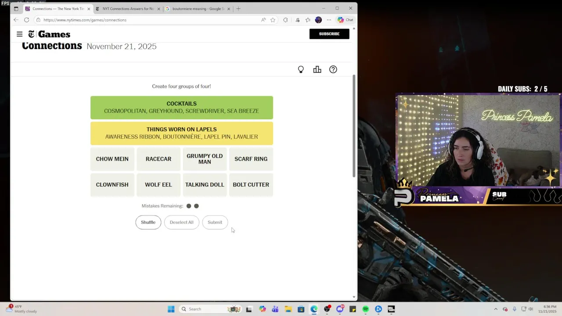Open the statistics bar chart icon
The height and width of the screenshot is (316, 562).
(x=317, y=69)
